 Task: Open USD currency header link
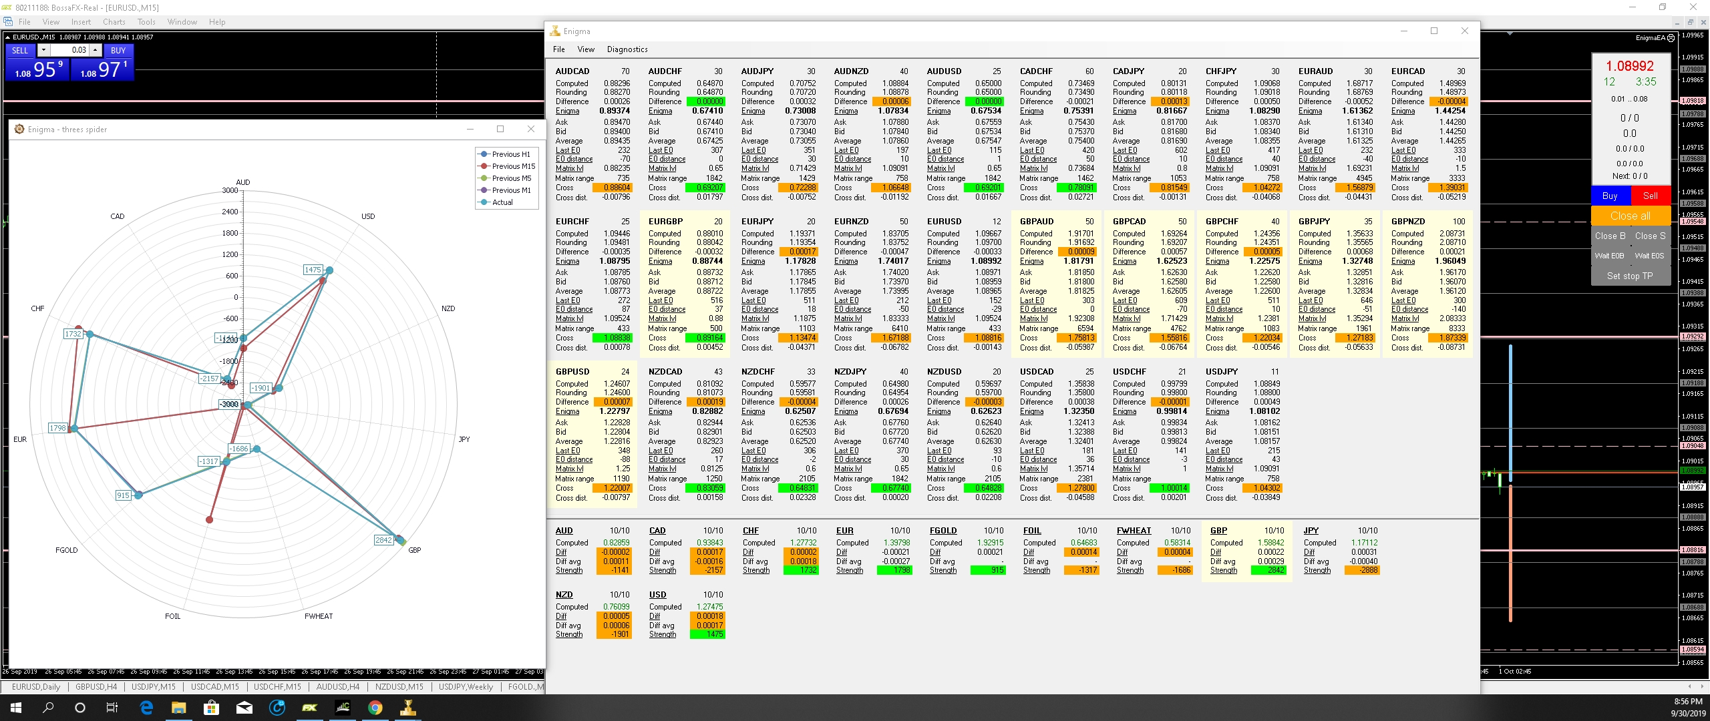(658, 595)
